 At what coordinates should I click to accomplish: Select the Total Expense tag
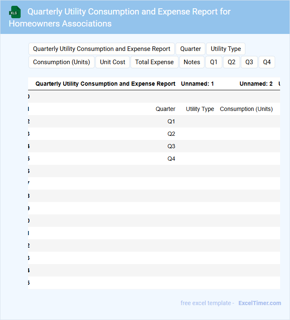click(155, 62)
